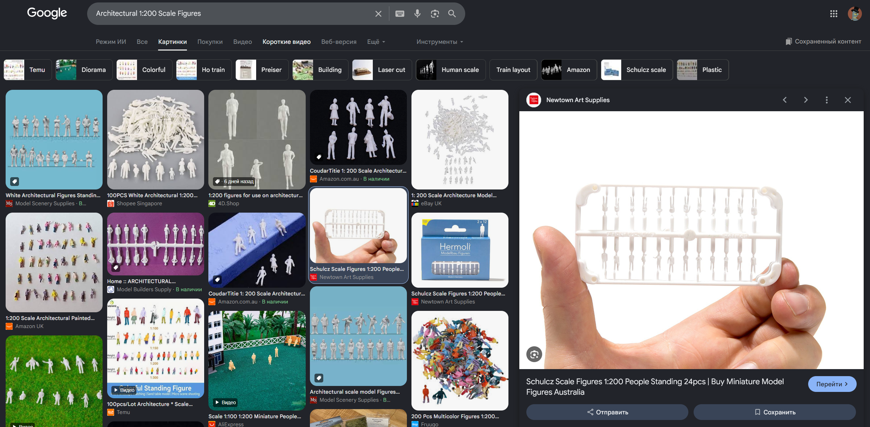
Task: Open the three-dot options in preview panel
Action: pyautogui.click(x=827, y=100)
